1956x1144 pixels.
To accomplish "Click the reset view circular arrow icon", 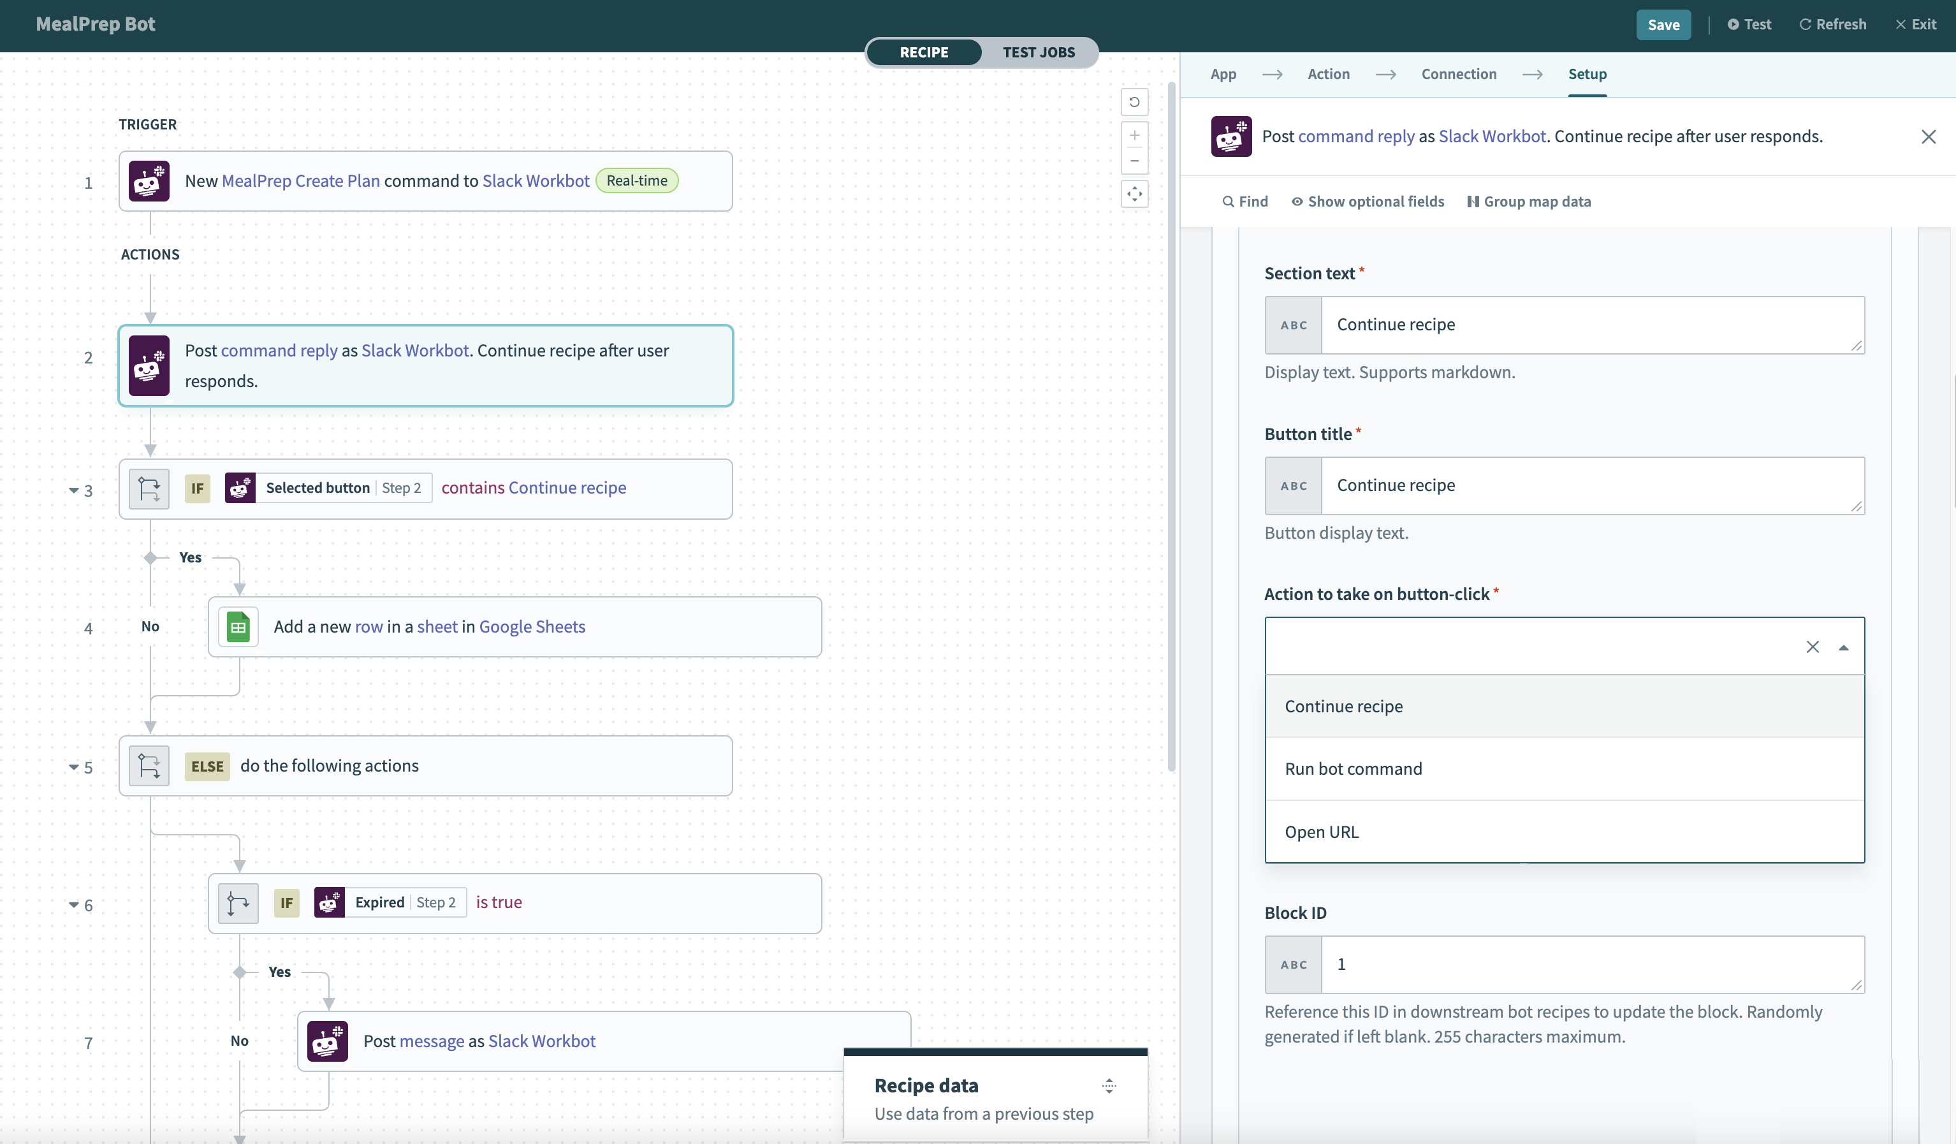I will coord(1135,101).
